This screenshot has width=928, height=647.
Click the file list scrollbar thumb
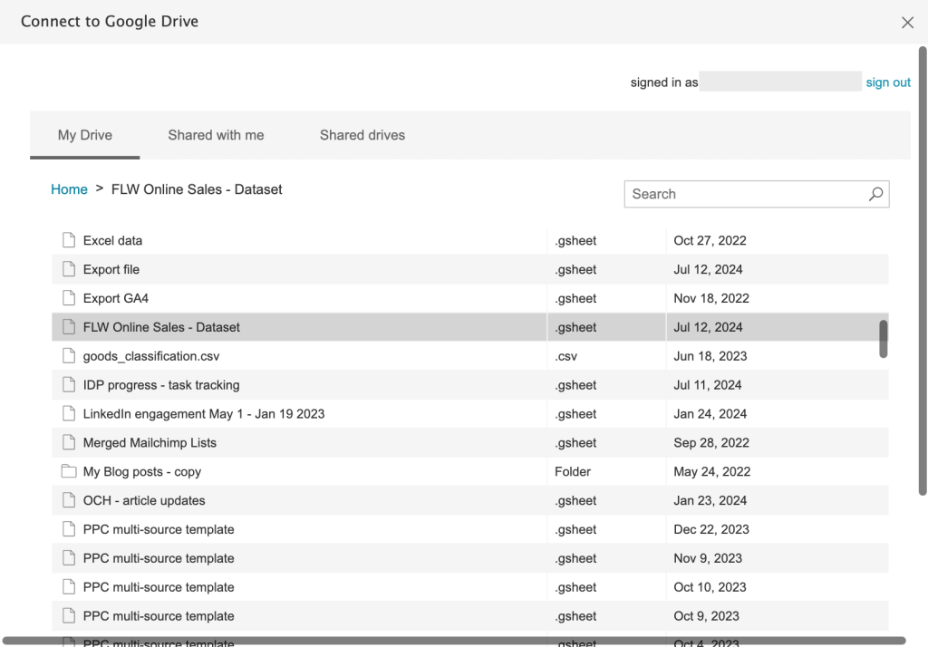pyautogui.click(x=883, y=339)
